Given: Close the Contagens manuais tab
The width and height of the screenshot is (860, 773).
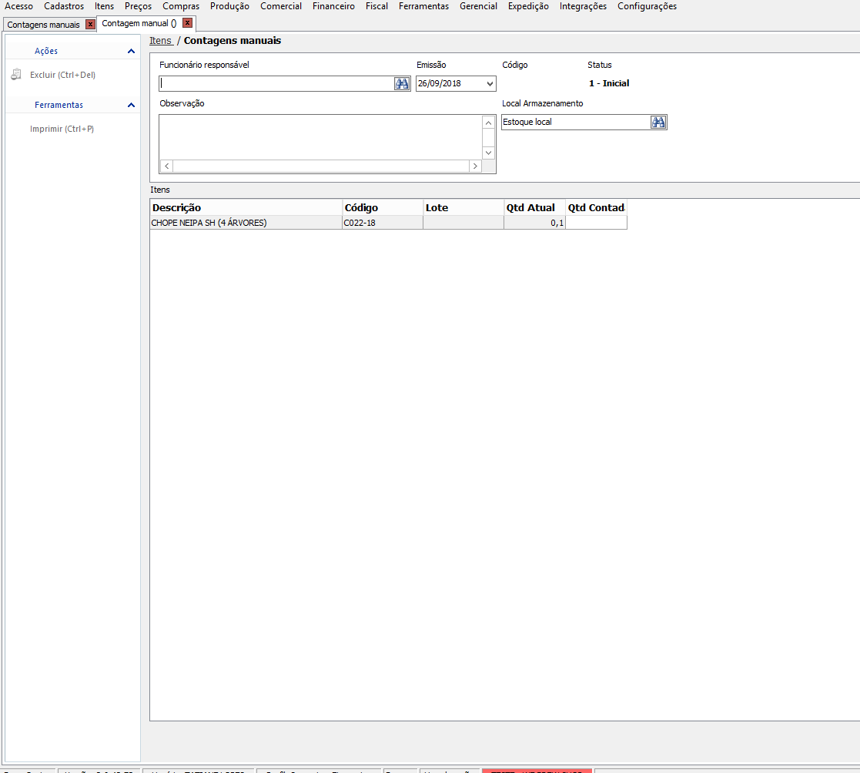Looking at the screenshot, I should (91, 24).
